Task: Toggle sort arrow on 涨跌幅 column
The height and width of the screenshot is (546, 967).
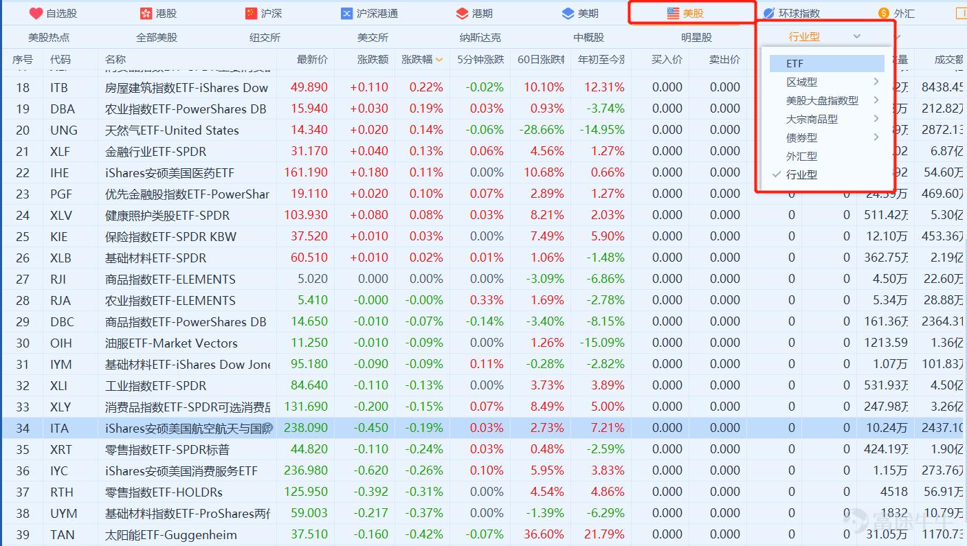Action: 439,60
